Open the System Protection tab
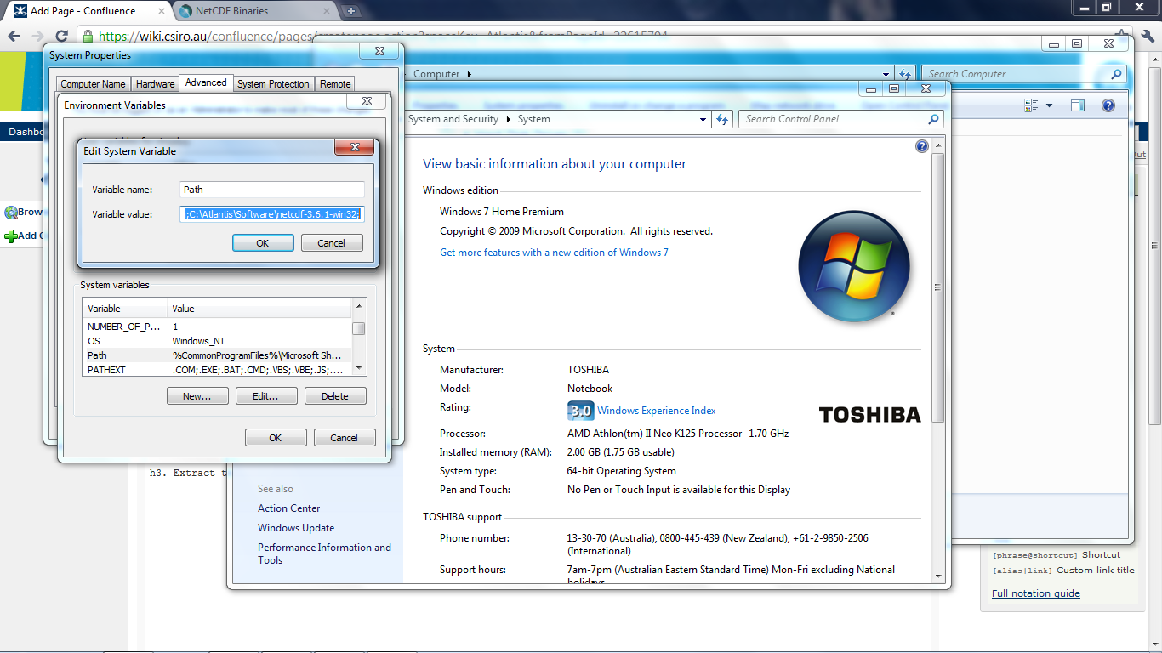Image resolution: width=1162 pixels, height=653 pixels. (273, 84)
